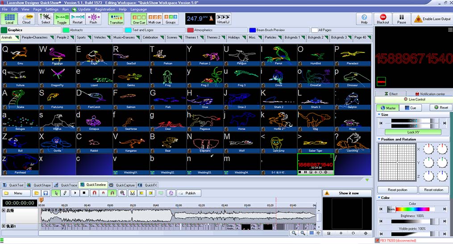Screen dimensions: 453x244
Task: Click the green Update arrow icon
Action: [74, 9]
